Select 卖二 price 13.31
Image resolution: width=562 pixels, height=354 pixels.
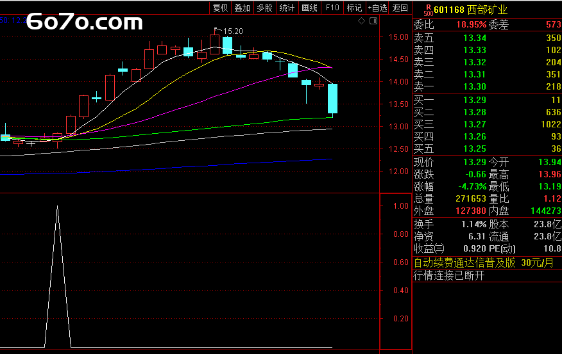[475, 74]
